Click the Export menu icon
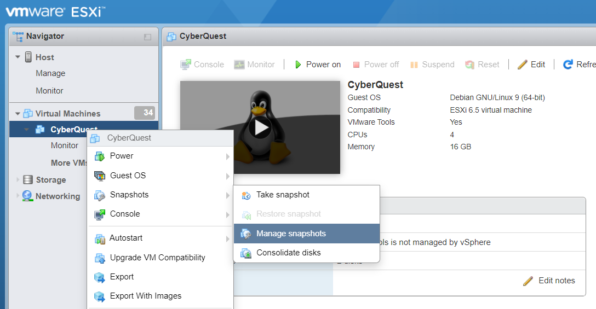The width and height of the screenshot is (596, 309). coord(100,277)
